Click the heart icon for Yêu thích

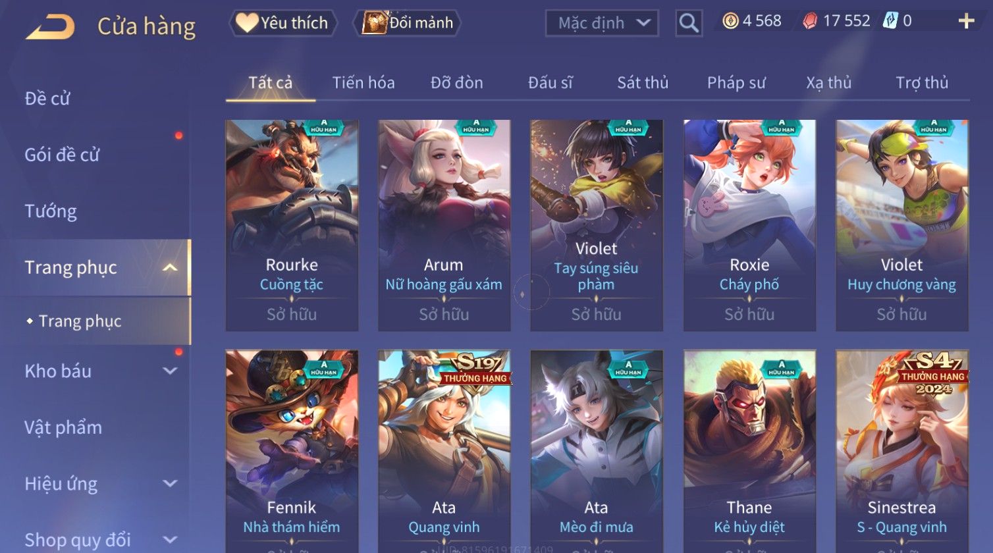click(x=247, y=23)
